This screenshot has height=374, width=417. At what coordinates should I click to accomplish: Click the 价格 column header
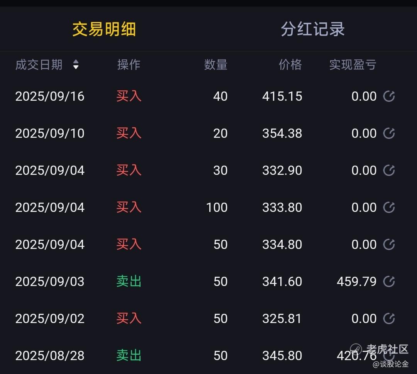(x=290, y=64)
